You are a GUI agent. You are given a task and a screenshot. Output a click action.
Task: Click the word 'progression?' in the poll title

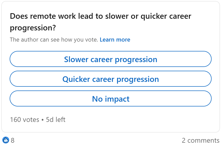33,28
